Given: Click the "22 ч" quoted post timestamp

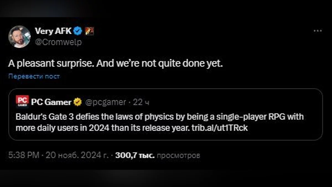Looking at the screenshot, I should (x=141, y=102).
